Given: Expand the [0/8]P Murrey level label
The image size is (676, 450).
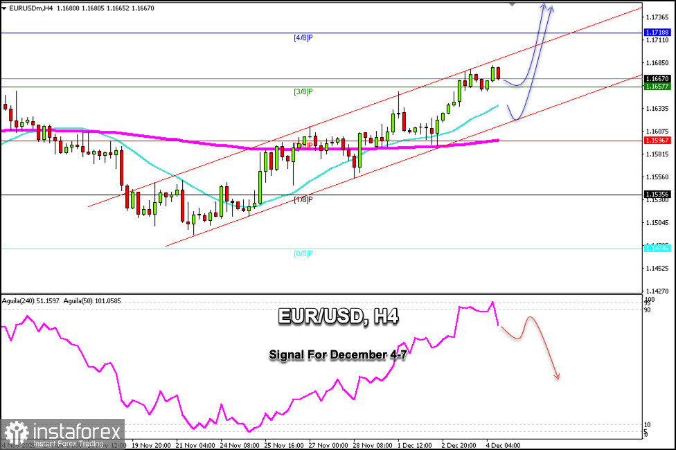Looking at the screenshot, I should pos(303,253).
